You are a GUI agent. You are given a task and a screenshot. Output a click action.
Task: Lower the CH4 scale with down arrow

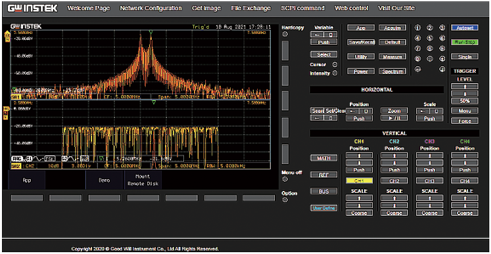coord(464,205)
